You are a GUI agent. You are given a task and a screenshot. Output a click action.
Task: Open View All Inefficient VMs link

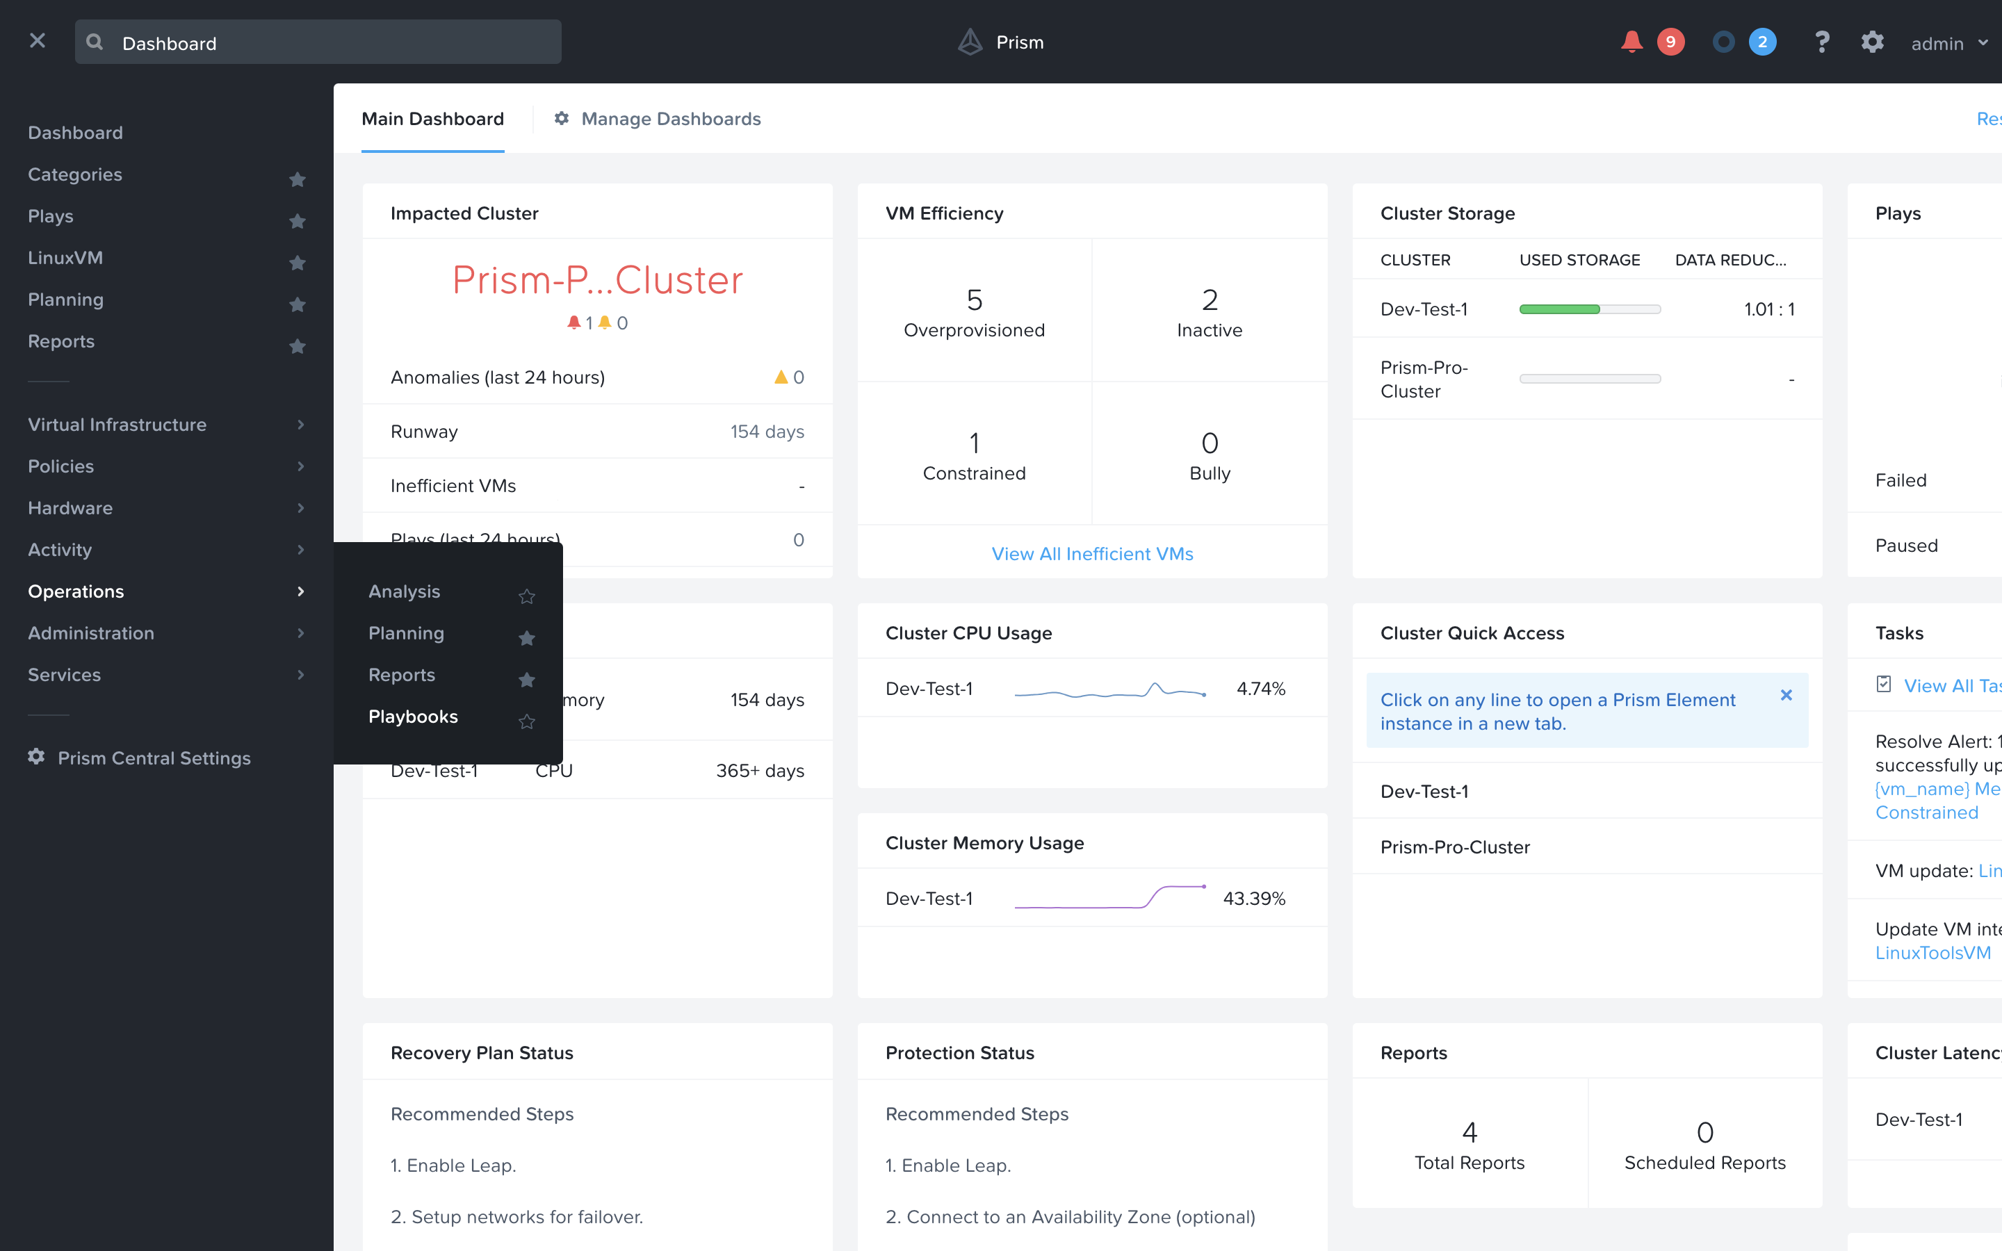tap(1092, 553)
